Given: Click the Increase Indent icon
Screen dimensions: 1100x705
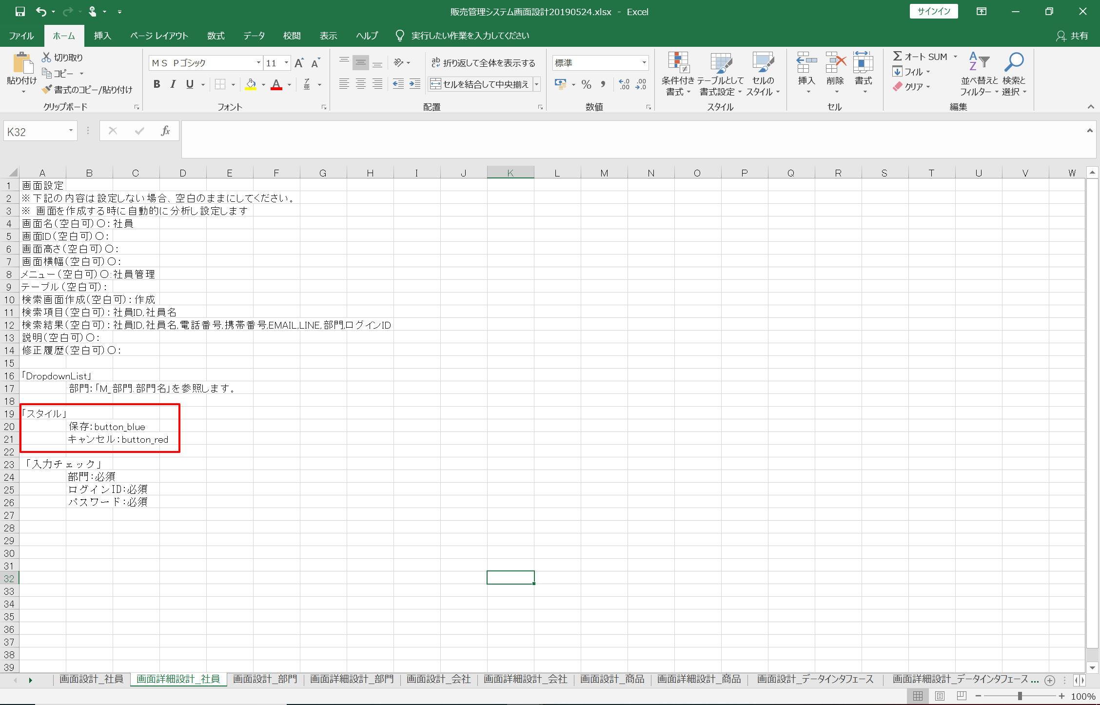Looking at the screenshot, I should point(415,84).
